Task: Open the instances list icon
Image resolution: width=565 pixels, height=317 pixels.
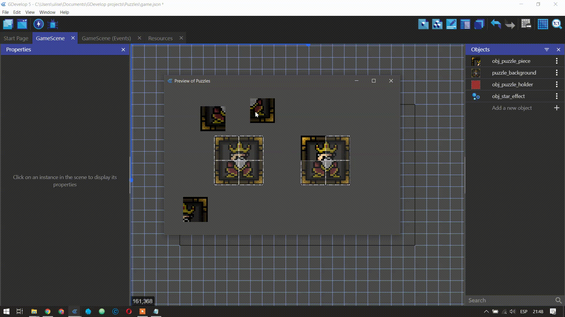Action: coord(465,24)
